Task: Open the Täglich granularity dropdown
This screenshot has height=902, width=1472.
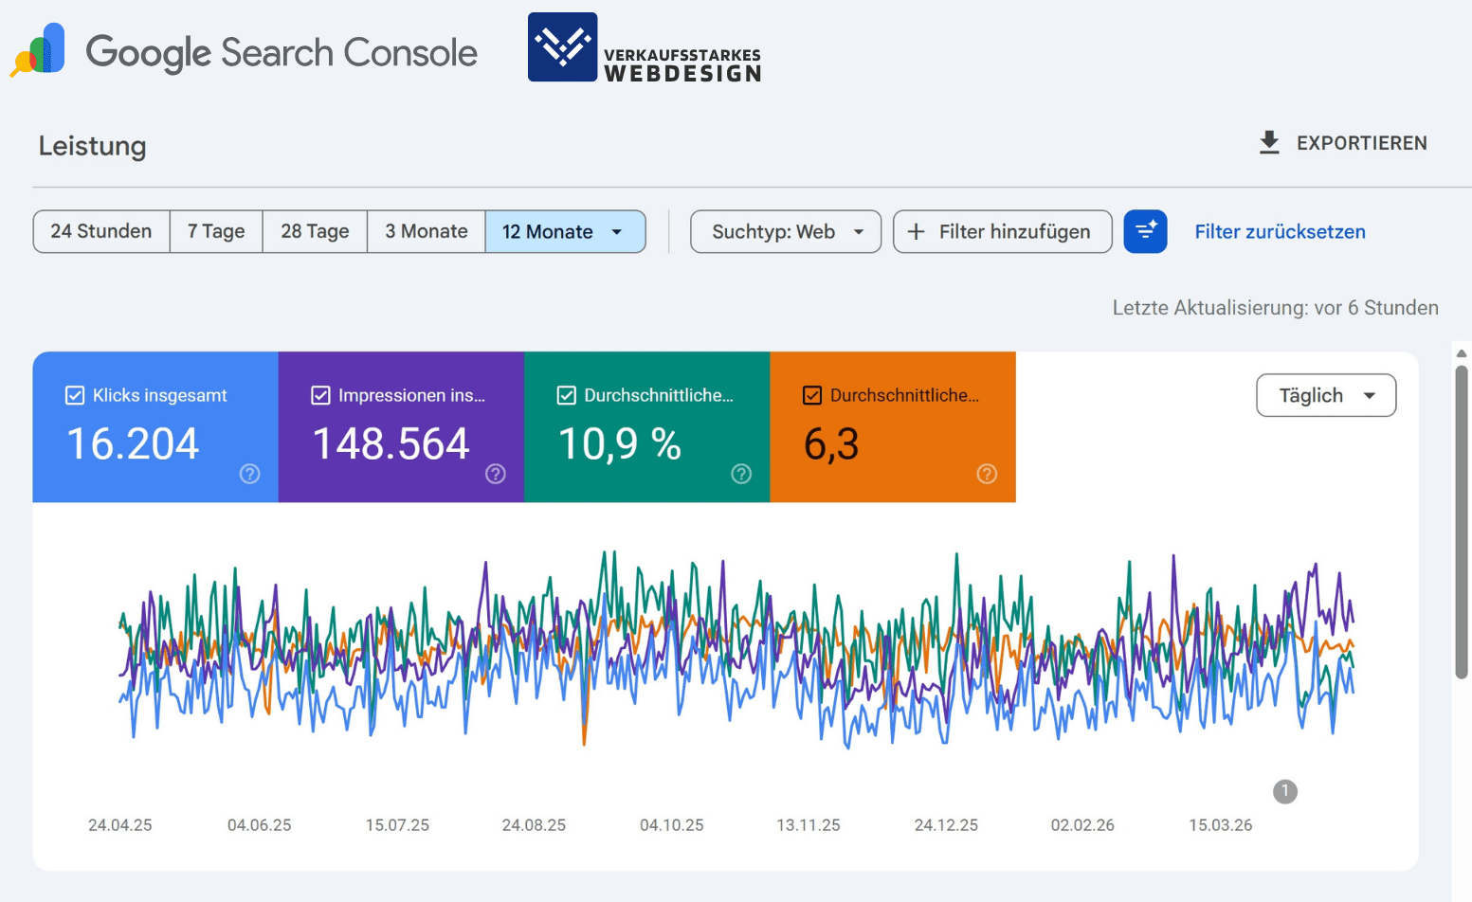Action: tap(1325, 395)
